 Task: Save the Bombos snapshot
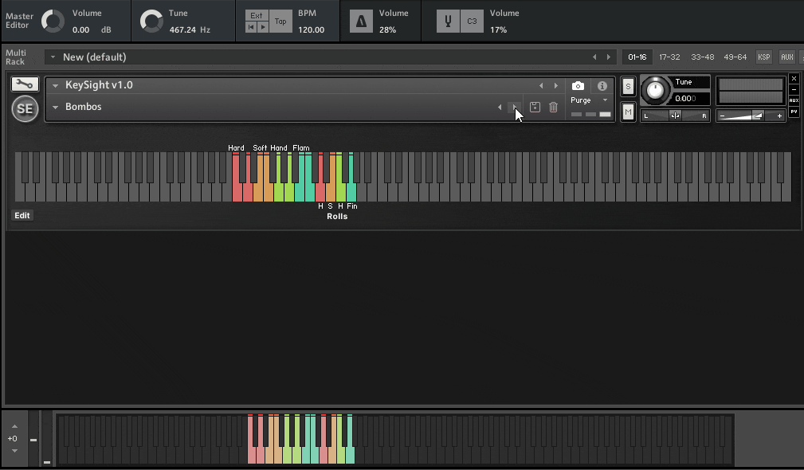point(535,107)
